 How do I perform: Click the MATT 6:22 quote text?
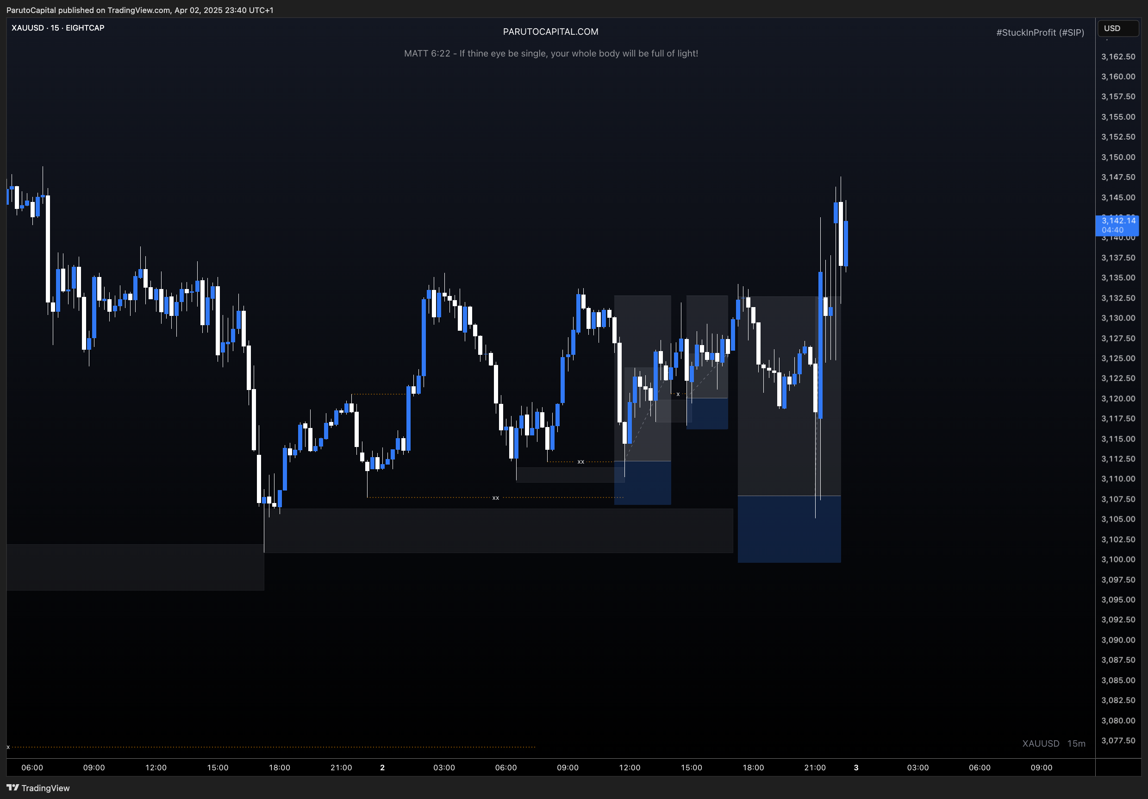[551, 54]
